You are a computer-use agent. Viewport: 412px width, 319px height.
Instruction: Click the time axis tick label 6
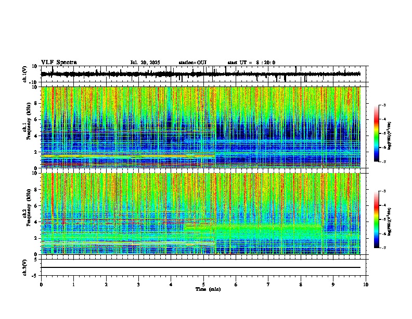236,285
